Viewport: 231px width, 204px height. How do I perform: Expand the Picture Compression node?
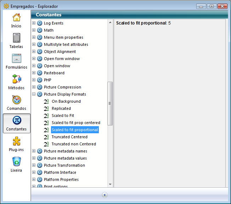point(34,87)
